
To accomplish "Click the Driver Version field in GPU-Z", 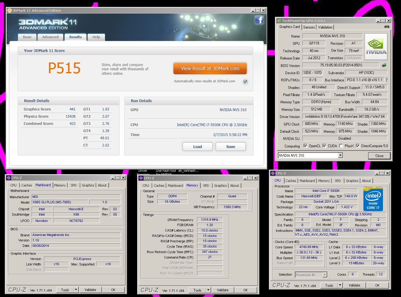I will pyautogui.click(x=345, y=117).
